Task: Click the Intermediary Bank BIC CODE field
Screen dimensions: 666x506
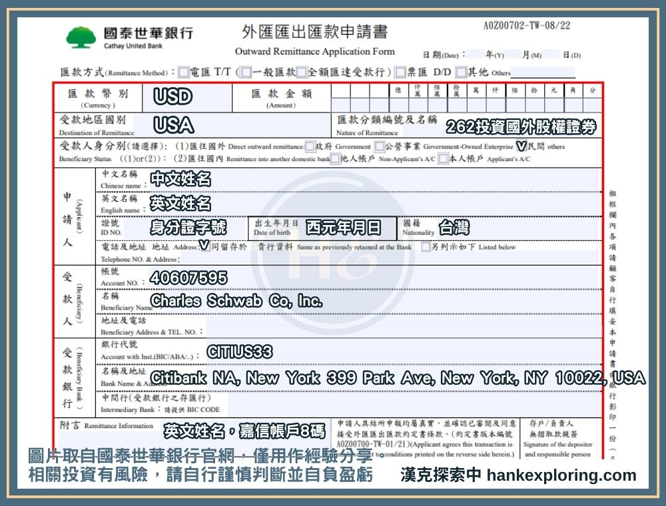Action: point(414,404)
